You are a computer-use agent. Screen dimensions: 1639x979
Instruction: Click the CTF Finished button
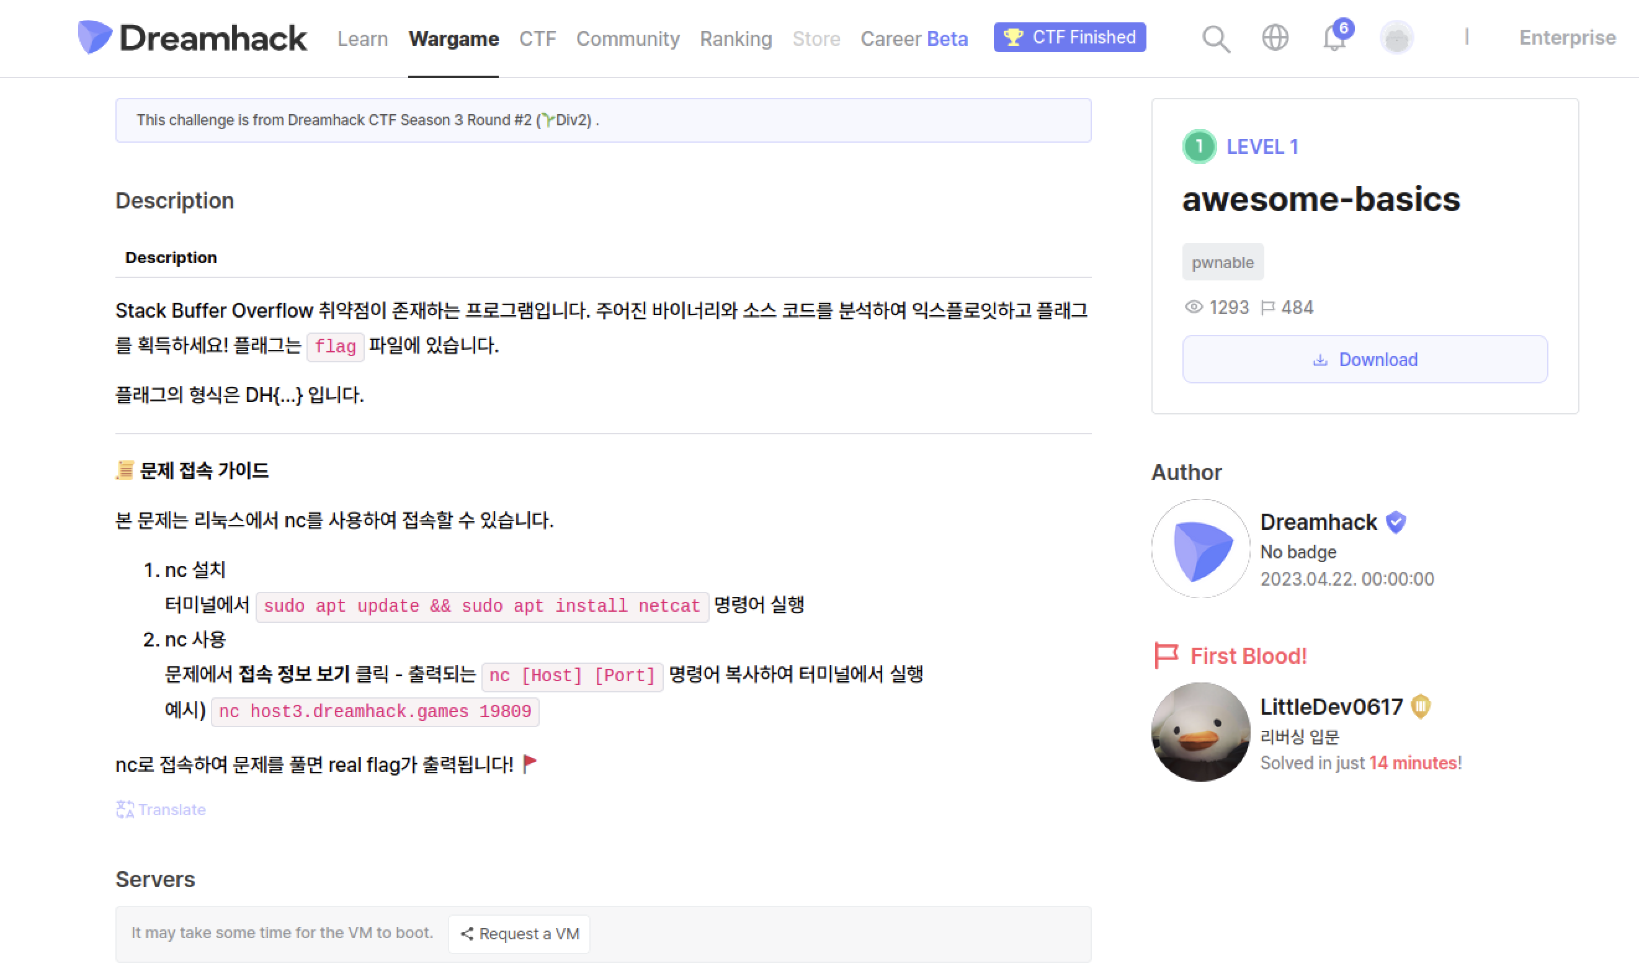pyautogui.click(x=1069, y=37)
